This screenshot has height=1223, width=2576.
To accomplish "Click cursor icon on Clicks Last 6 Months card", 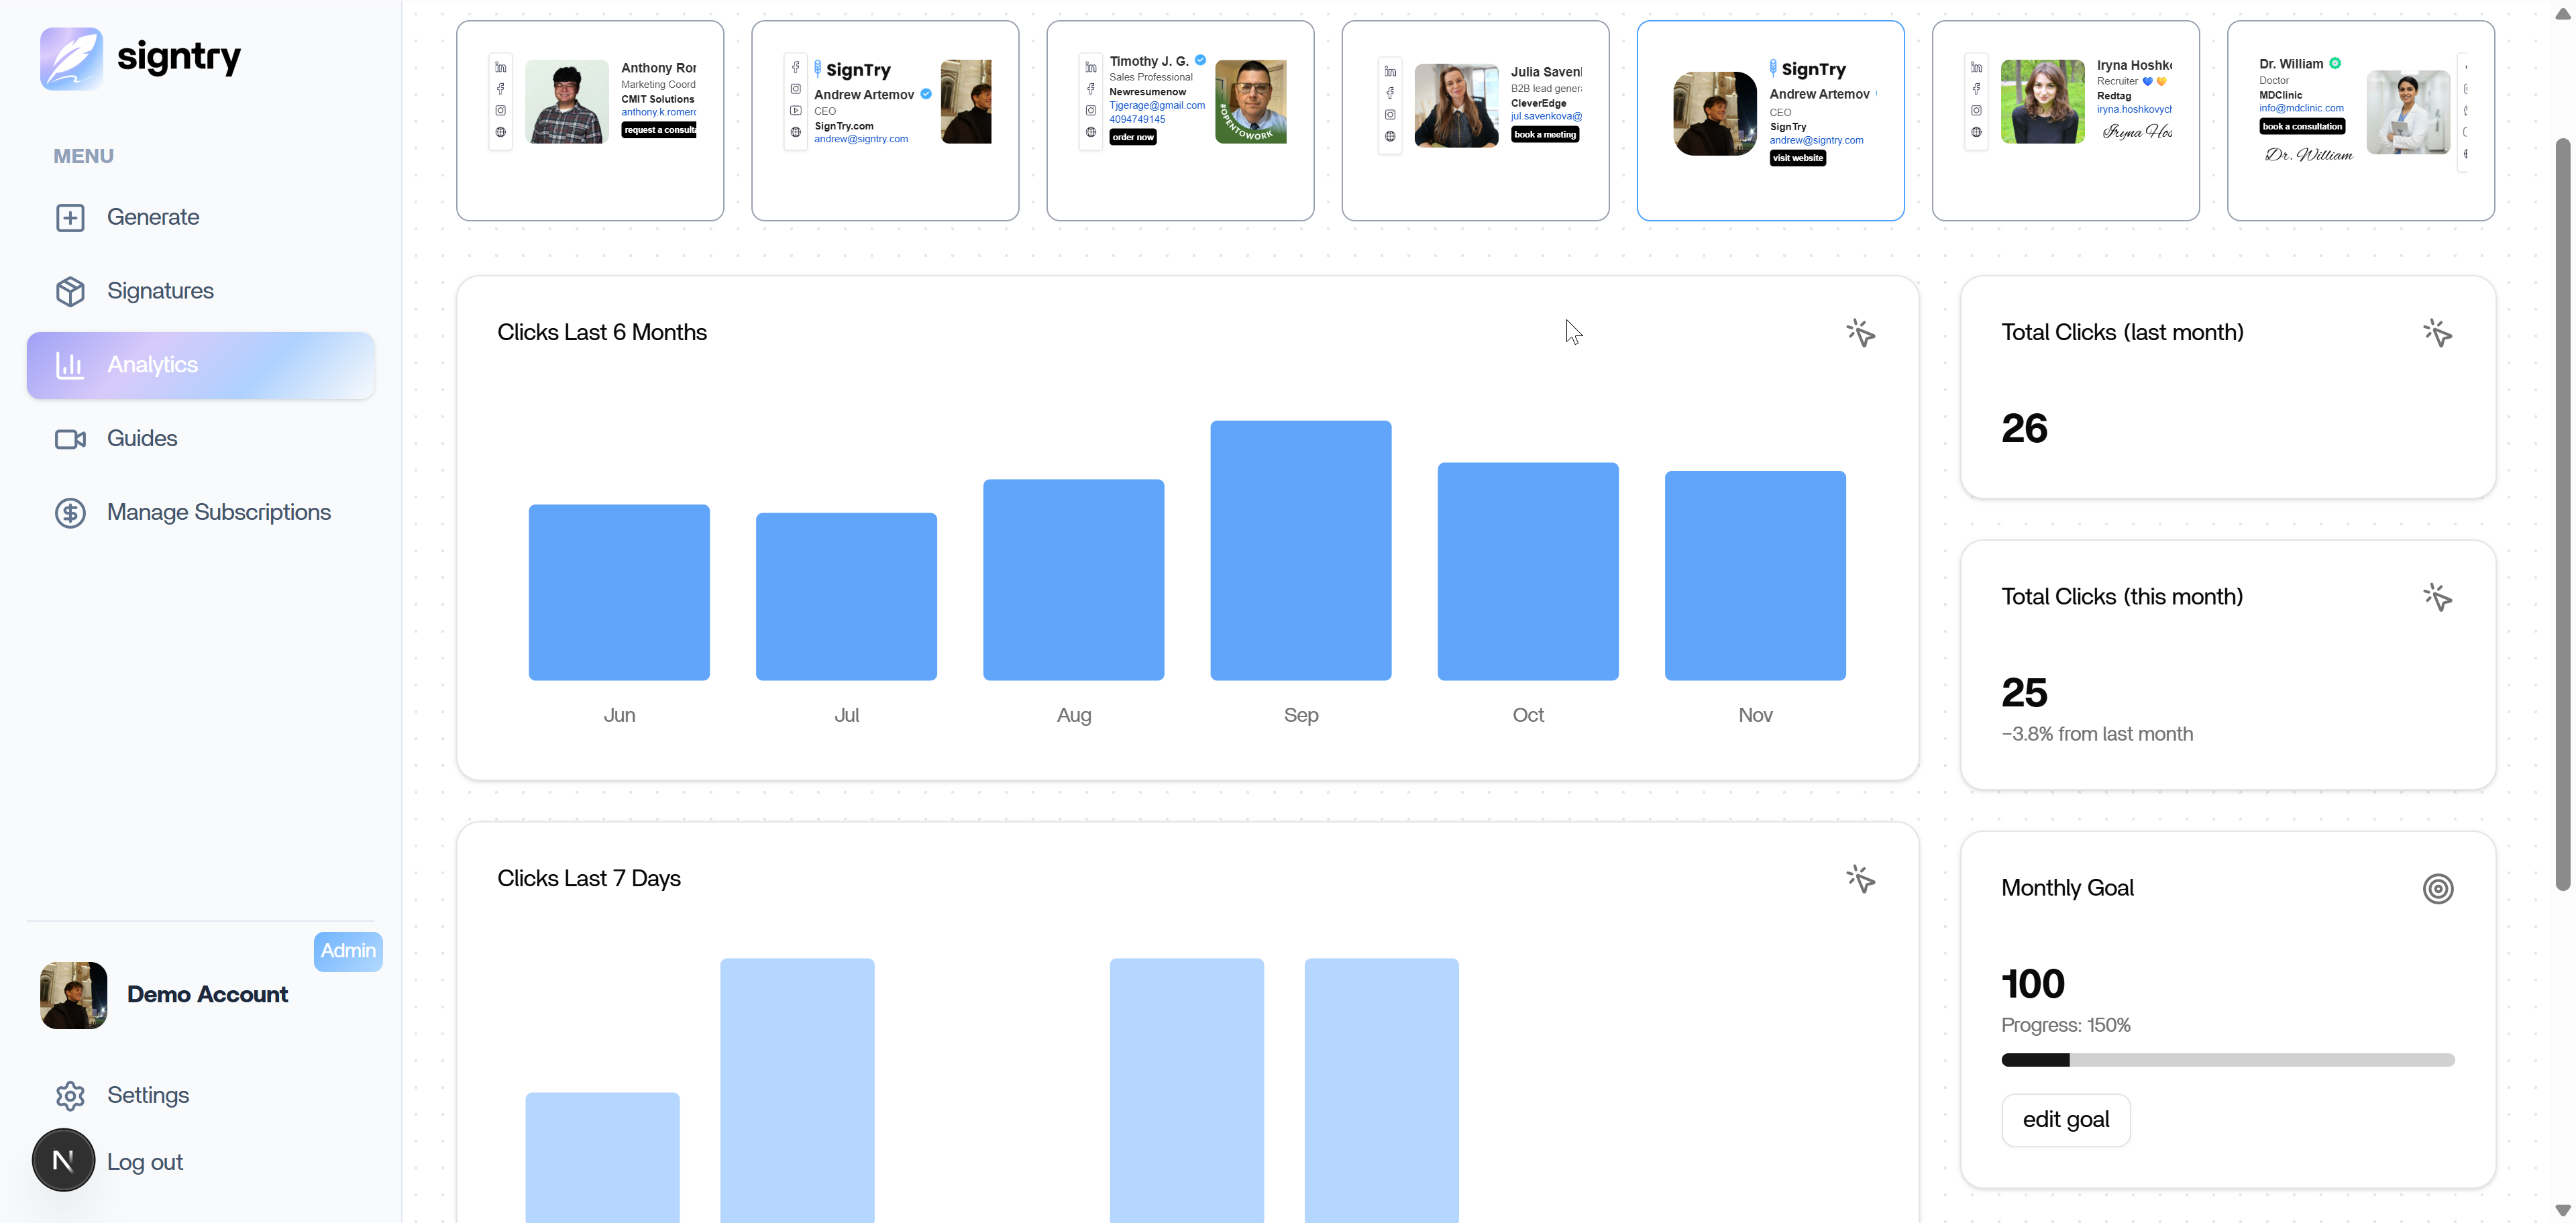I will [1860, 333].
